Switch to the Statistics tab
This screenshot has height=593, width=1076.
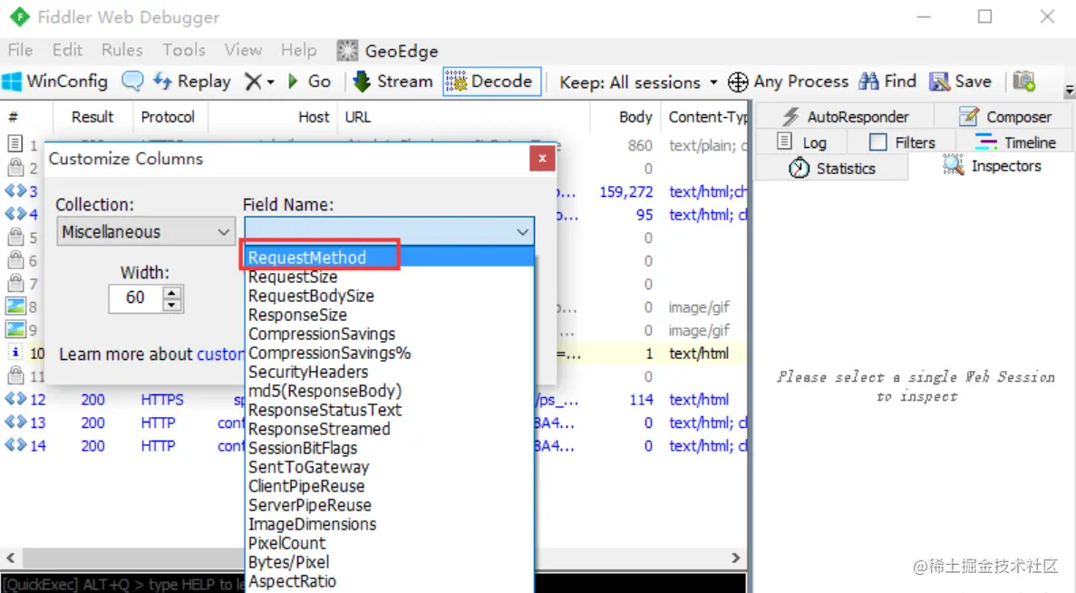coord(832,168)
